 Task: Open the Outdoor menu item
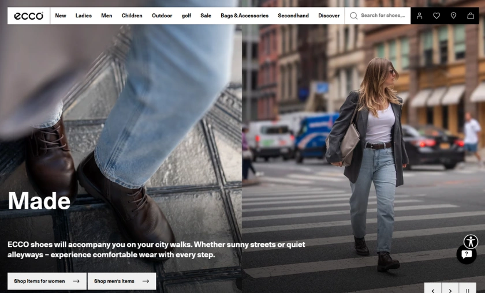(162, 16)
